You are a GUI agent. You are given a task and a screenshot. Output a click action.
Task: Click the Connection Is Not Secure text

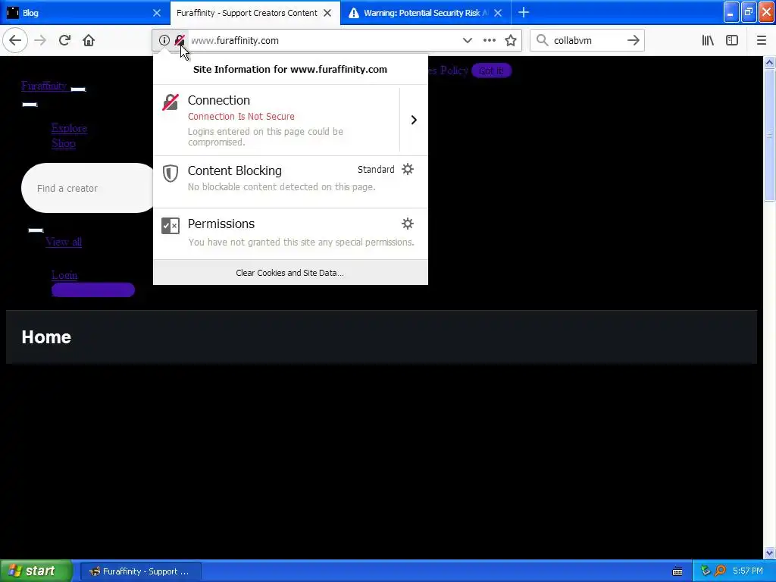point(241,116)
